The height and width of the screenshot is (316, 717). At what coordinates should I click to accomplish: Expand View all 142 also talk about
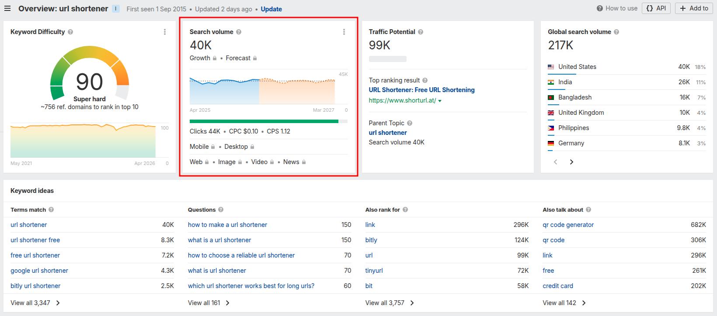point(564,303)
